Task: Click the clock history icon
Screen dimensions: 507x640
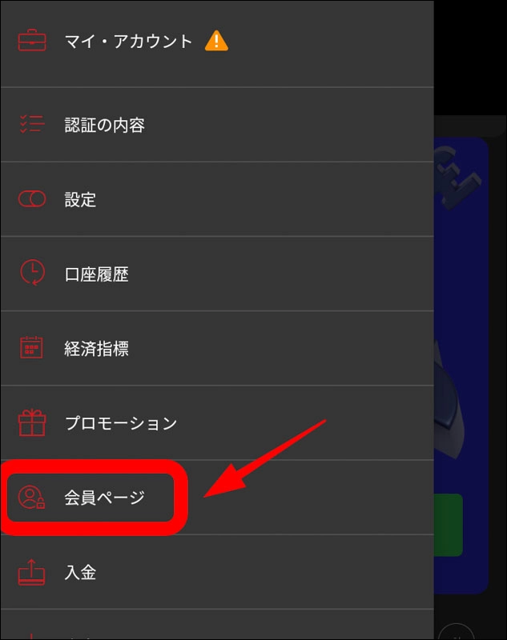Action: (x=32, y=272)
